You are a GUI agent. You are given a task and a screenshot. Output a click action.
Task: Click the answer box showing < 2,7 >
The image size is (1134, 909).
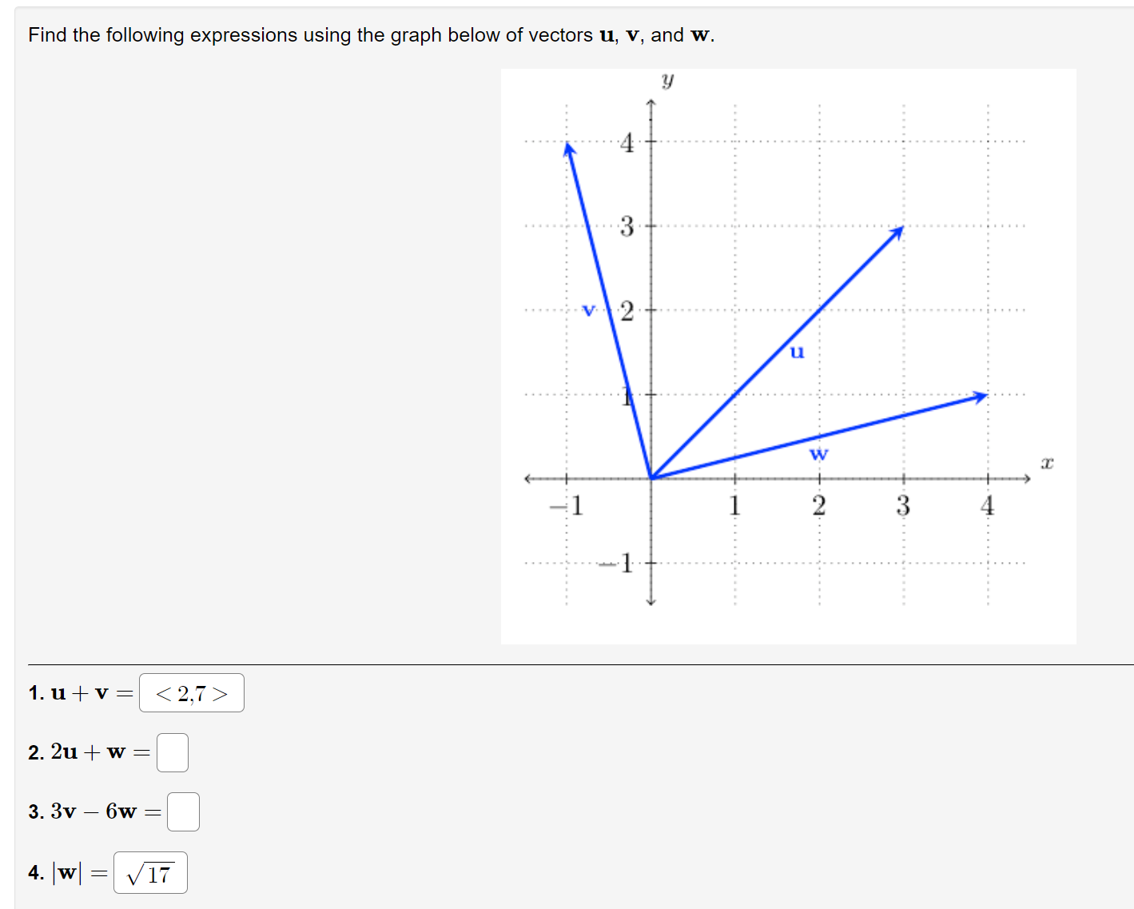191,692
